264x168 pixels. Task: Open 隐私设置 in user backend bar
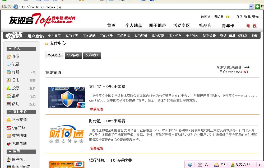pyautogui.click(x=210, y=36)
